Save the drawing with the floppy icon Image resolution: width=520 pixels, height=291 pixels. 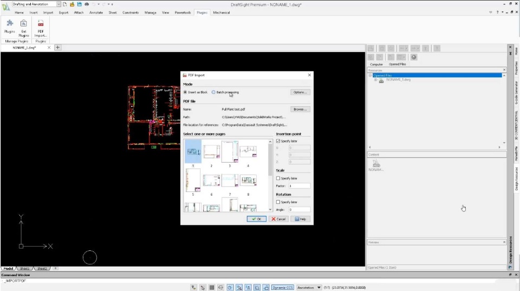coord(79,4)
